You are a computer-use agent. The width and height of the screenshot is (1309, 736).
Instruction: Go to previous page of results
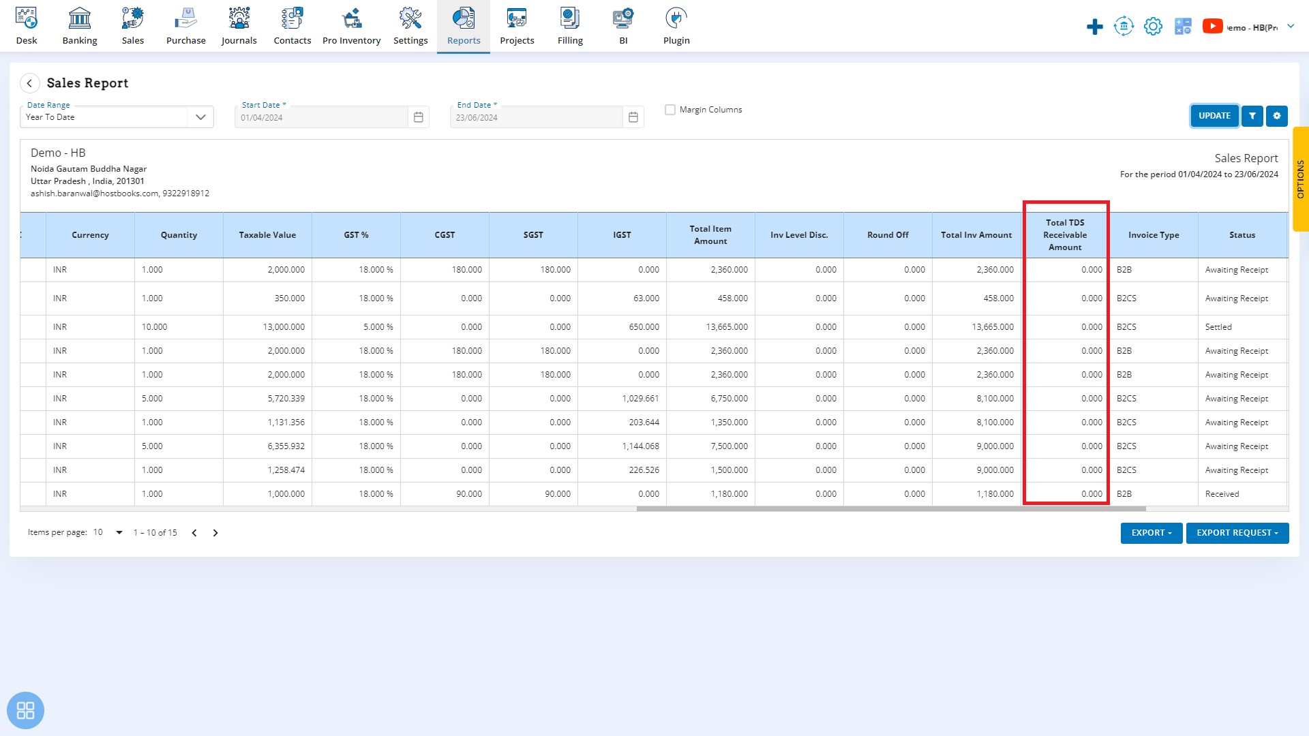coord(194,533)
